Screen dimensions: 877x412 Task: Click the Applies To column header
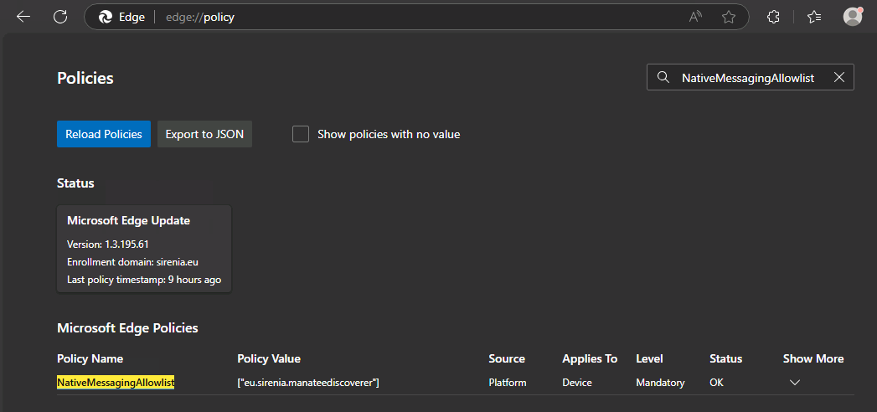pyautogui.click(x=590, y=359)
